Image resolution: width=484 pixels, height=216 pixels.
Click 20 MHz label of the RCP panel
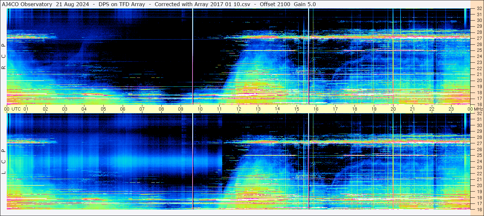(x=479, y=80)
